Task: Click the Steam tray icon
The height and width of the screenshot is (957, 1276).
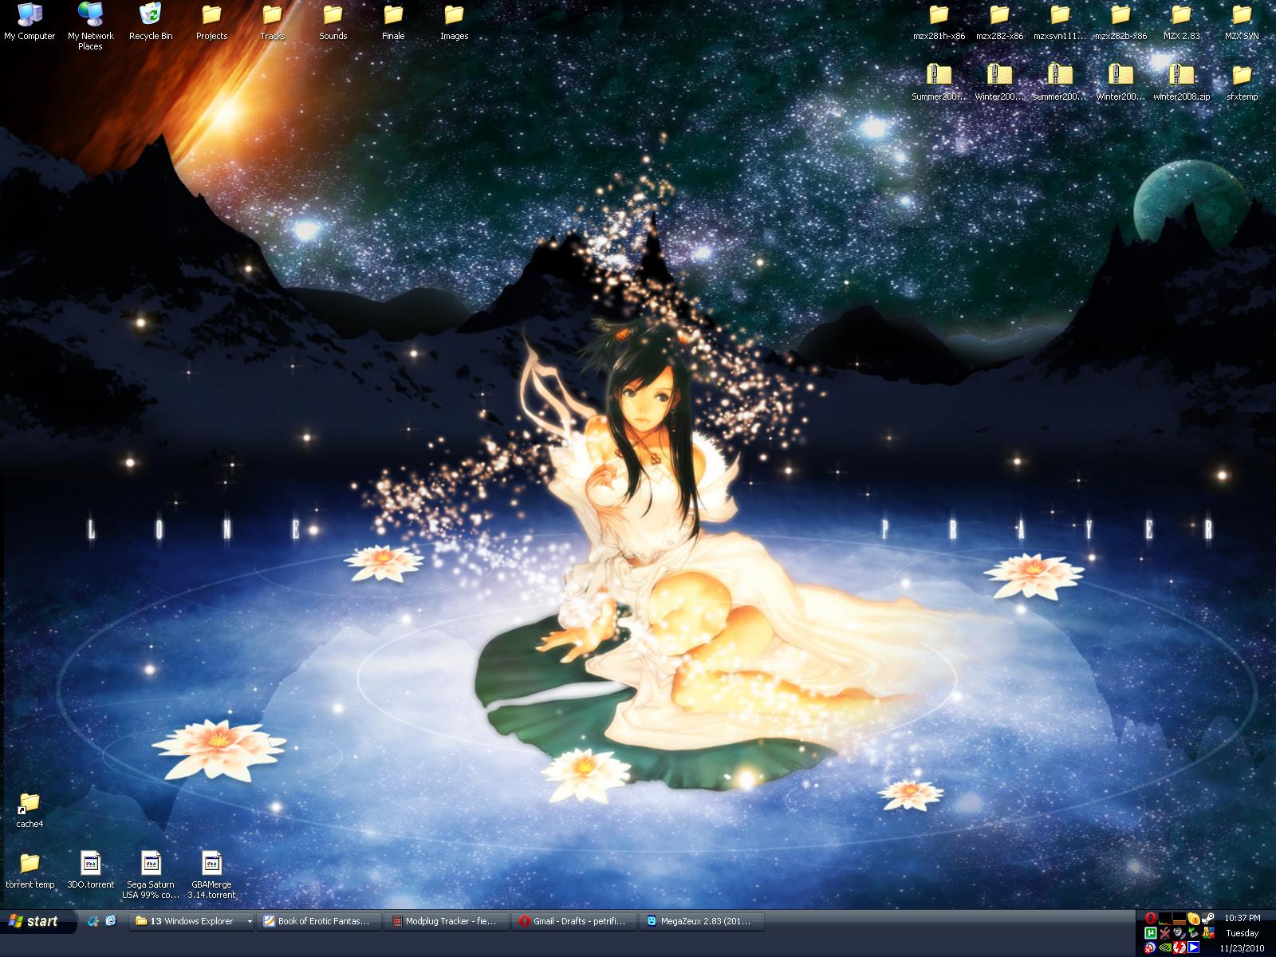Action: 1207,918
